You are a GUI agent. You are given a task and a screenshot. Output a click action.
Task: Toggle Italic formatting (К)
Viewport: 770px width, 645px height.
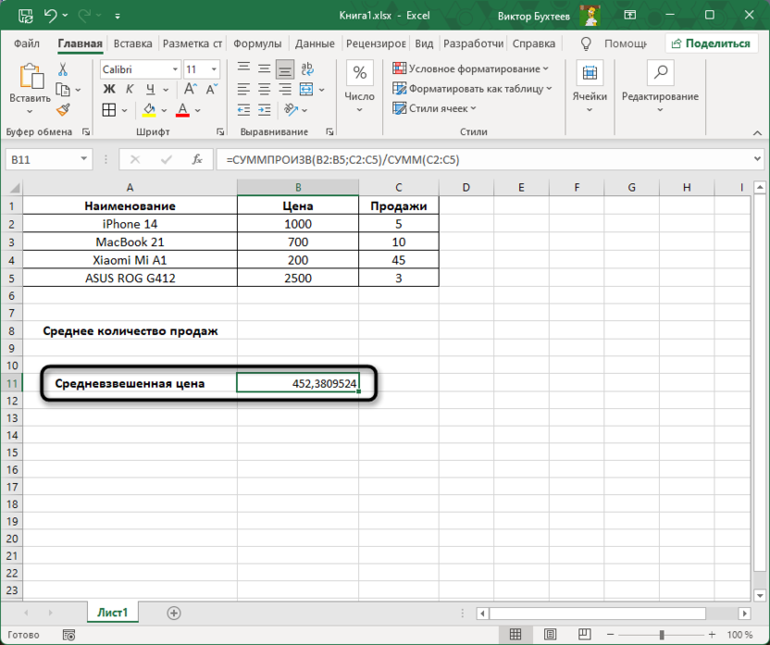[x=130, y=90]
